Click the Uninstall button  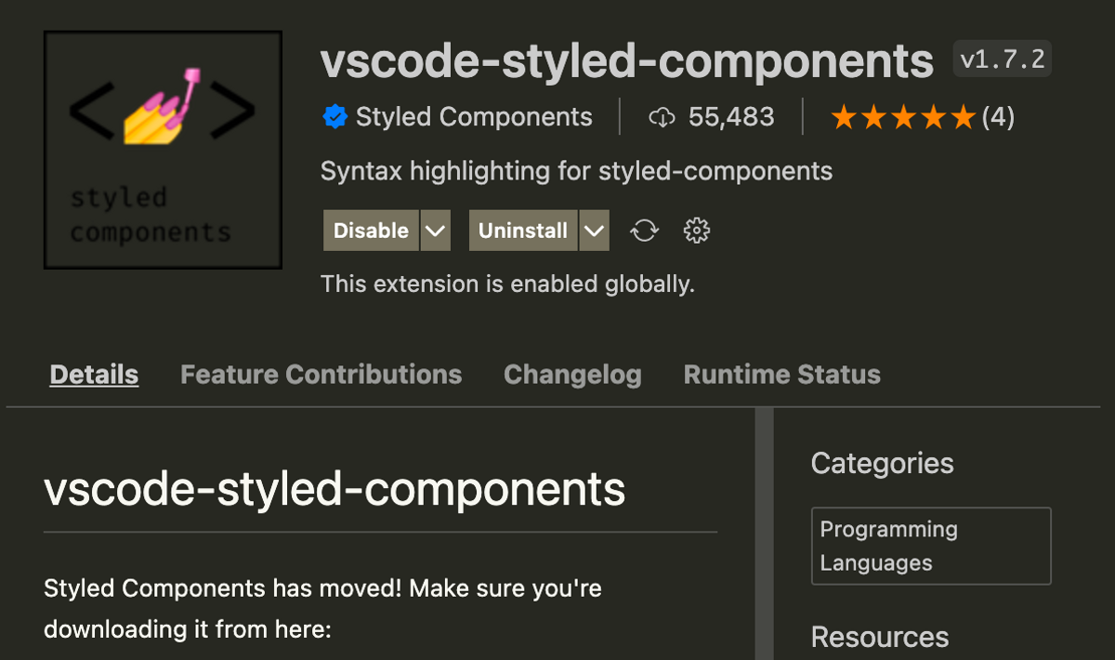click(523, 231)
